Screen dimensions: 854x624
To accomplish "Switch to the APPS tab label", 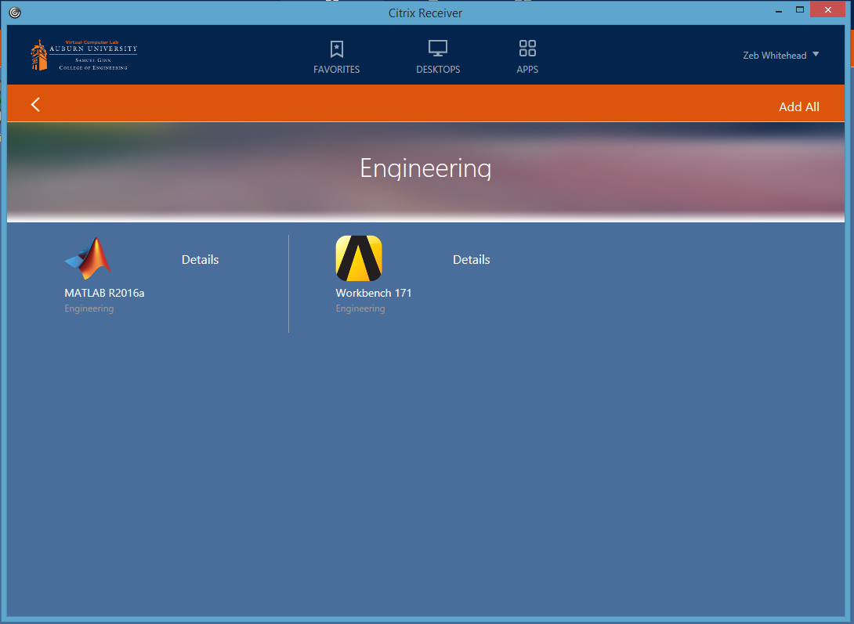I will (527, 70).
